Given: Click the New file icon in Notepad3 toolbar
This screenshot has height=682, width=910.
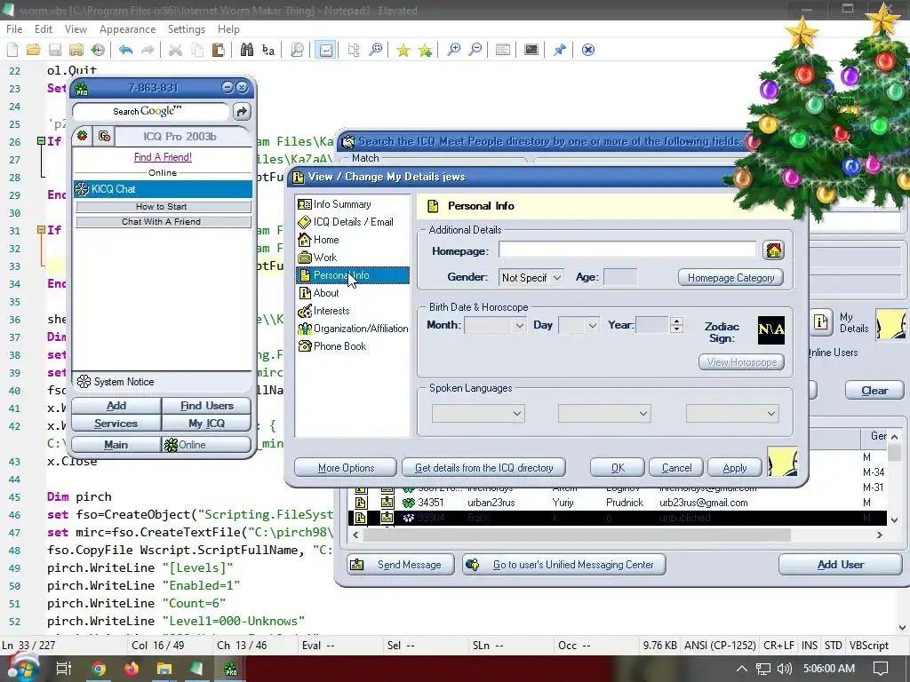Looking at the screenshot, I should tap(12, 50).
